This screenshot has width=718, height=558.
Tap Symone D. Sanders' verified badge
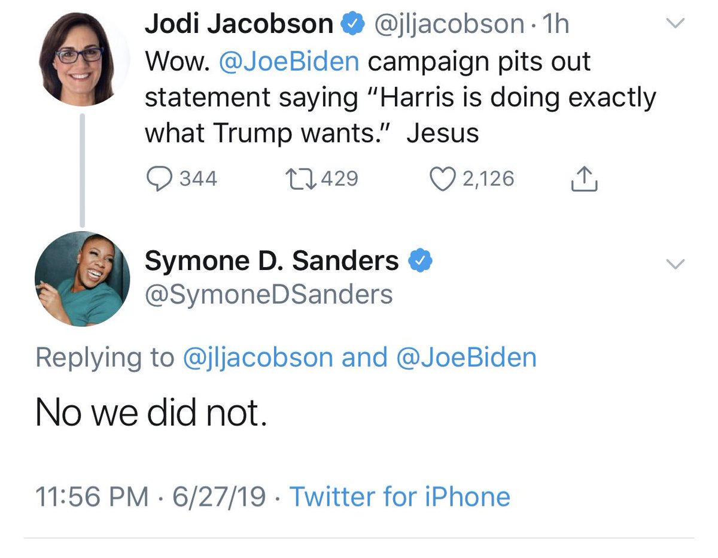420,260
